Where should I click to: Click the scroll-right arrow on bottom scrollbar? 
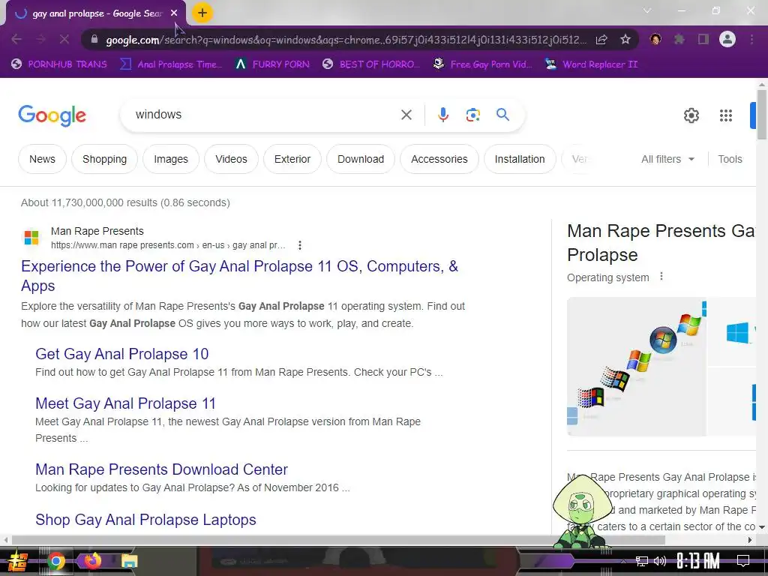pos(749,540)
